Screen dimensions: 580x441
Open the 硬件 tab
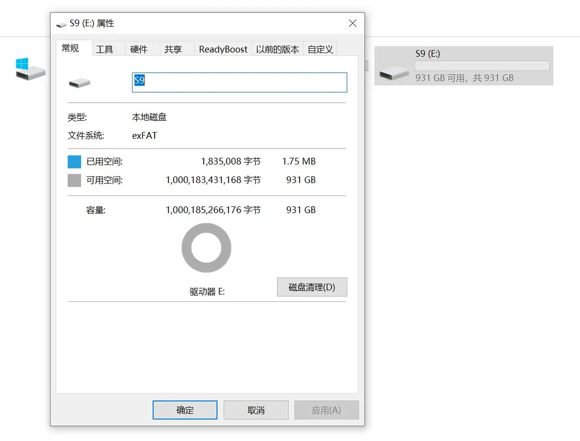click(x=139, y=50)
